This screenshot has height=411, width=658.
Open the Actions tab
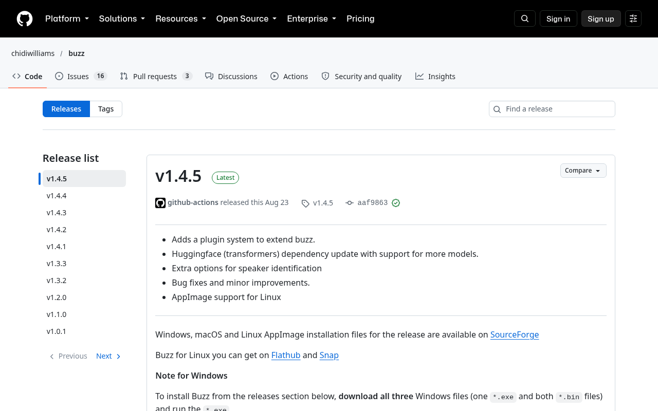coord(289,77)
